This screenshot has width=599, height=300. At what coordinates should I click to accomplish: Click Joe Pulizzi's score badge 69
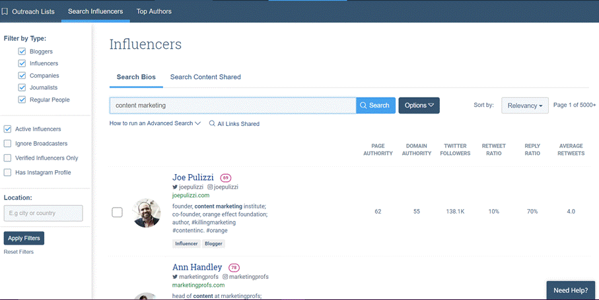(226, 178)
